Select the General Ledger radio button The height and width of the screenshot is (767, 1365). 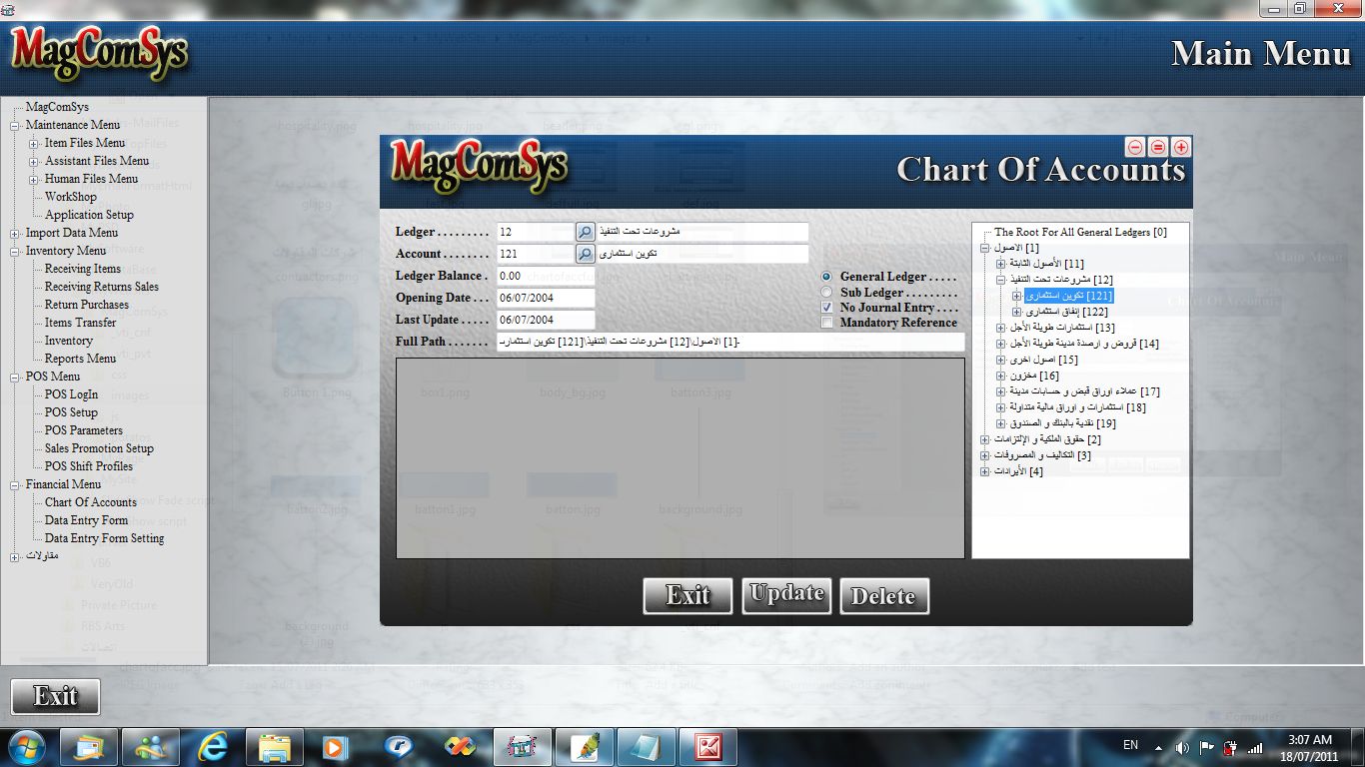click(826, 277)
